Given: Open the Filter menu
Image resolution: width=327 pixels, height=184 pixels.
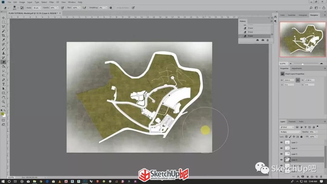Looking at the screenshot, I should 51,2.
